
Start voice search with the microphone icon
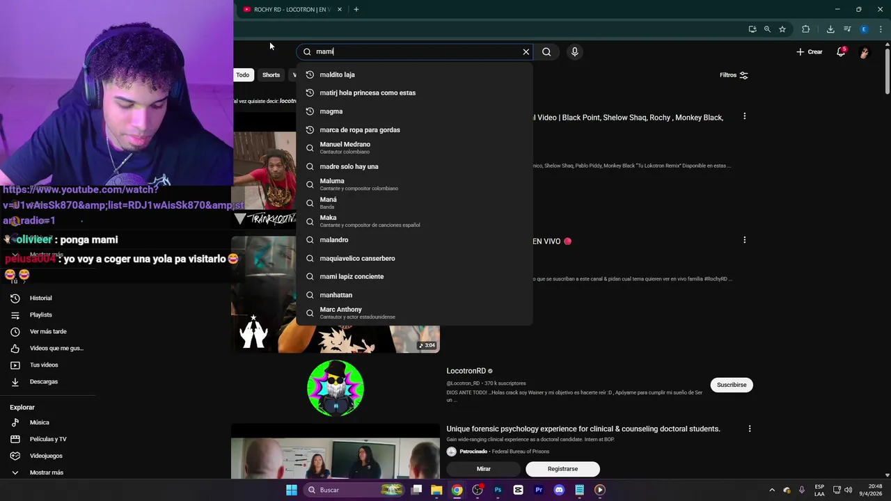pyautogui.click(x=574, y=51)
